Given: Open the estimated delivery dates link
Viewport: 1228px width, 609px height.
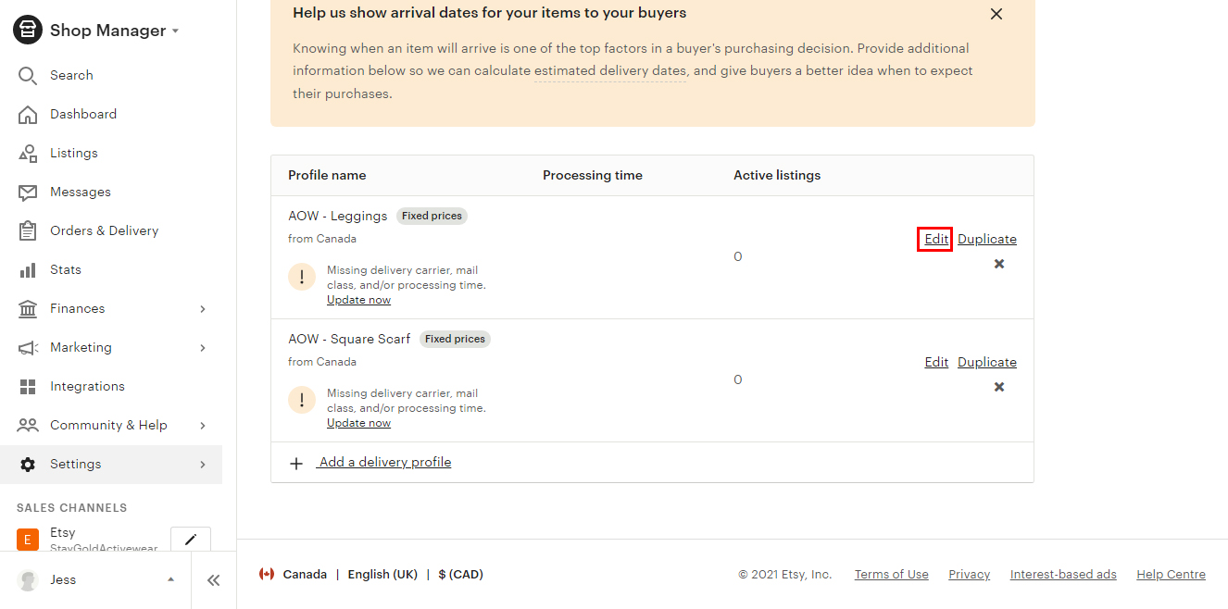Looking at the screenshot, I should click(610, 70).
